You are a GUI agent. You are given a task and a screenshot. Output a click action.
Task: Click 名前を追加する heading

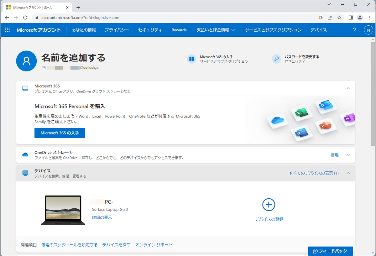coord(73,58)
